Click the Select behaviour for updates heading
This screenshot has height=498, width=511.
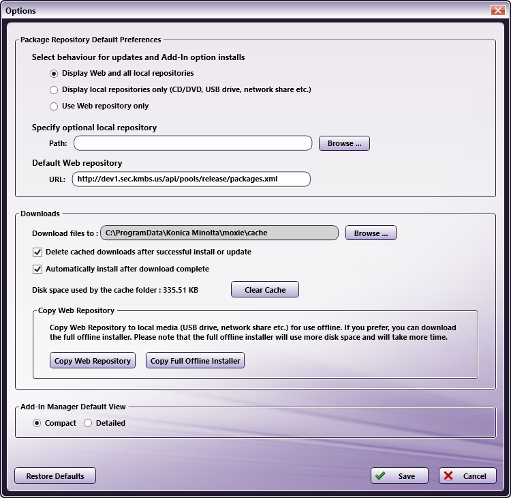pyautogui.click(x=138, y=57)
